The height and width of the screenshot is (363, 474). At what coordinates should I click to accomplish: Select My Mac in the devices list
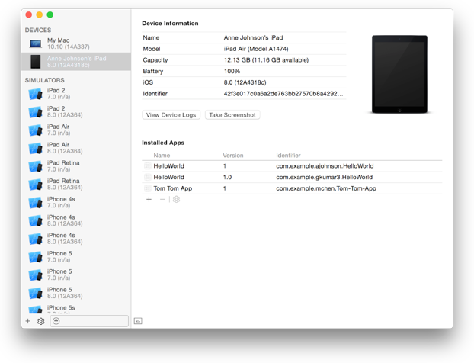click(76, 43)
